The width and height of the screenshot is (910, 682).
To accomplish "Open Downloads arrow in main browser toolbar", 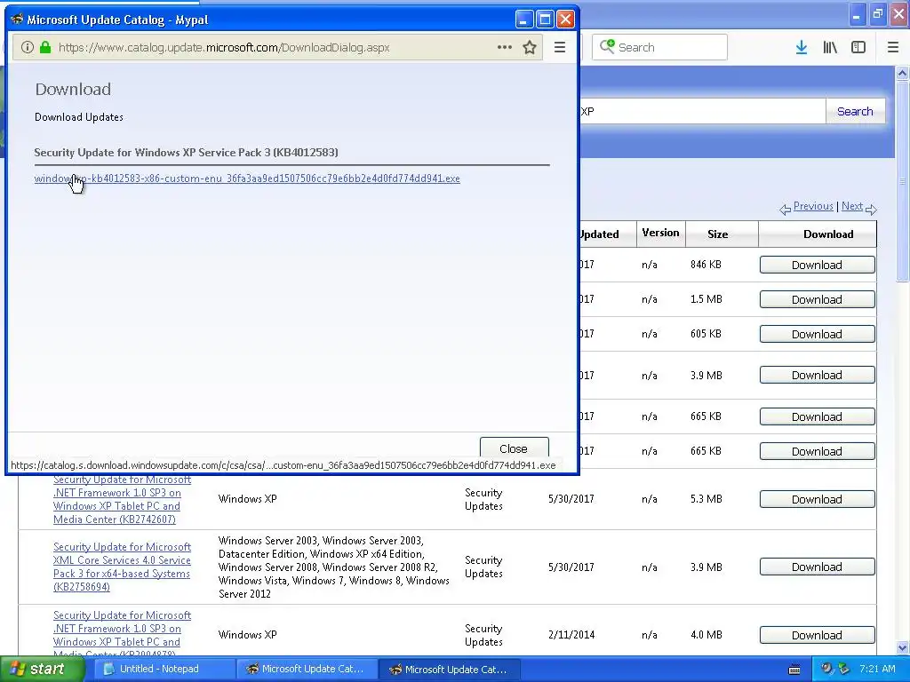I will pyautogui.click(x=802, y=47).
